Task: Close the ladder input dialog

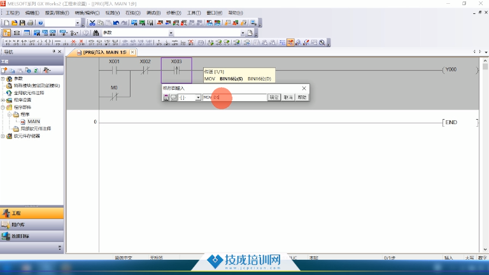Action: pos(304,88)
